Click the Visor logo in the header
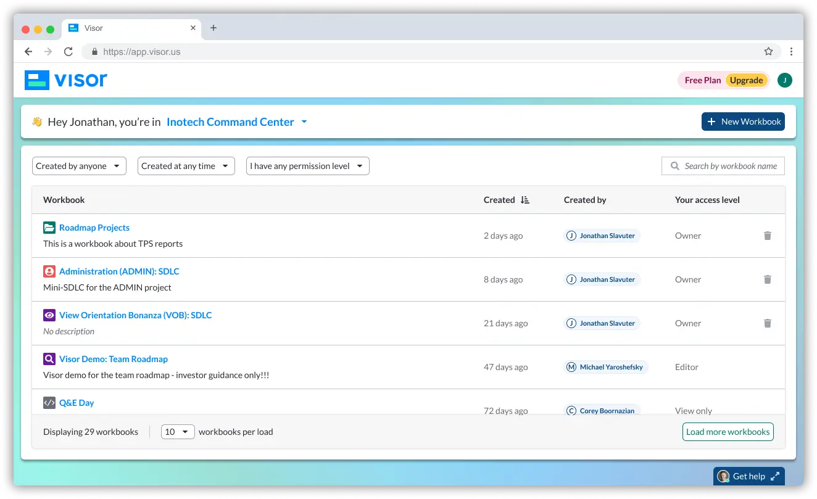Viewport: 817px width, 499px height. click(x=66, y=80)
